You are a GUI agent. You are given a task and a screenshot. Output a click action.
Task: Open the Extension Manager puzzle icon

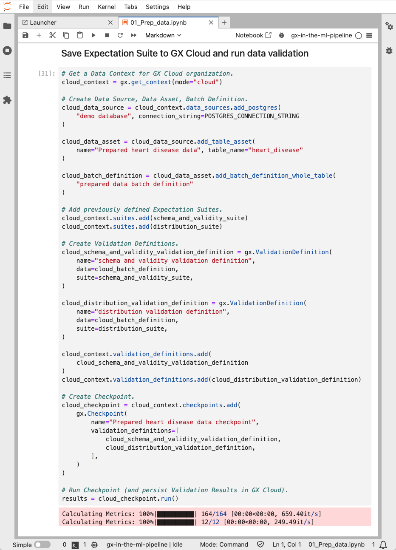coord(7,100)
